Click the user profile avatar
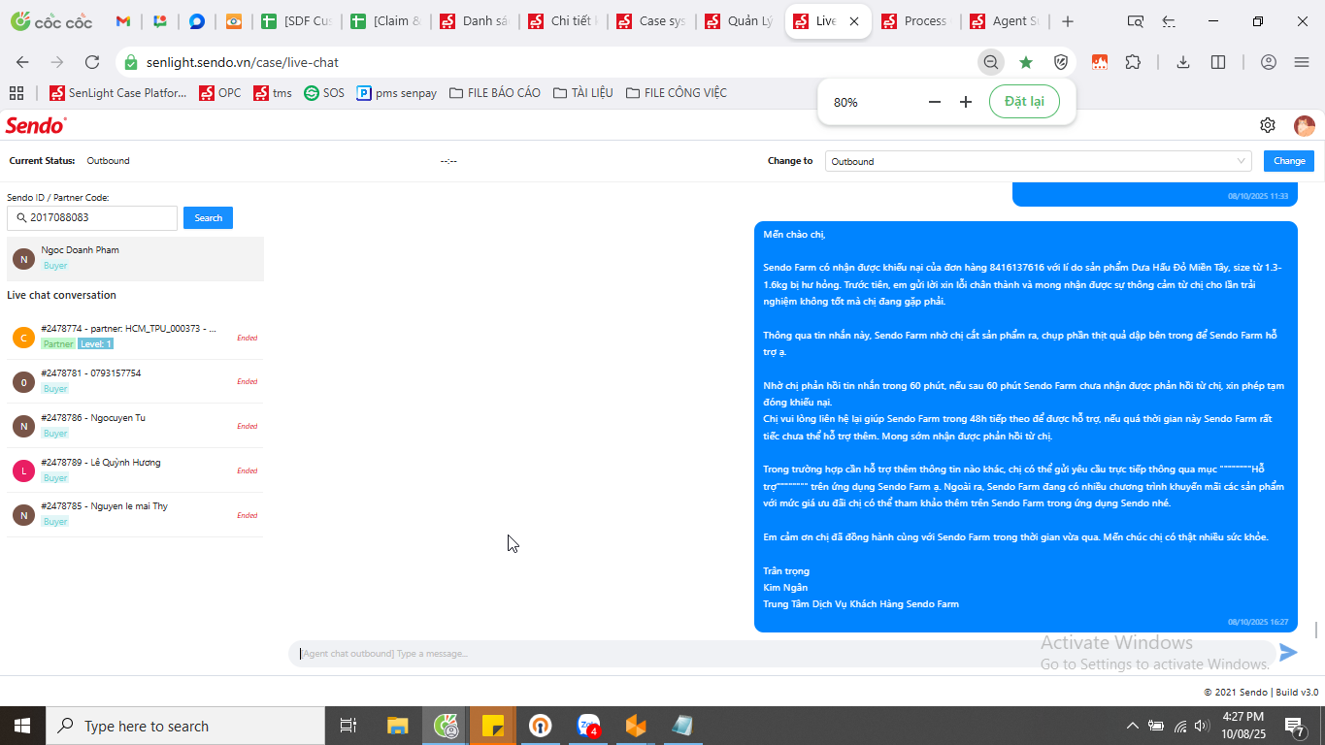Screen dimensions: 1325x745 pyautogui.click(x=1304, y=125)
